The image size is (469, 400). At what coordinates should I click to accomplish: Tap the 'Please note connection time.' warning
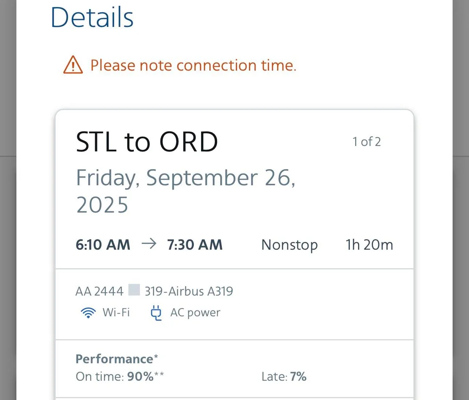click(193, 65)
